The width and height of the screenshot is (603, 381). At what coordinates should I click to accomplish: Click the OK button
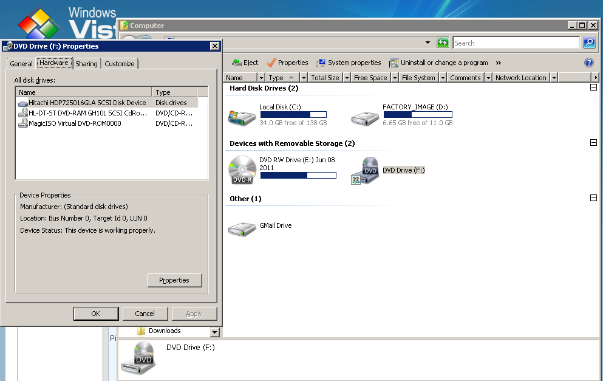point(96,314)
